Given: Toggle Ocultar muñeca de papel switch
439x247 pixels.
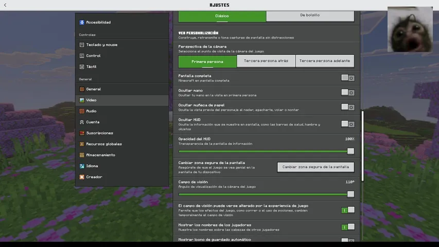Looking at the screenshot, I should click(x=348, y=107).
